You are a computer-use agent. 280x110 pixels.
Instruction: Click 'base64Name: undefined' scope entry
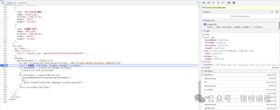(x=217, y=40)
